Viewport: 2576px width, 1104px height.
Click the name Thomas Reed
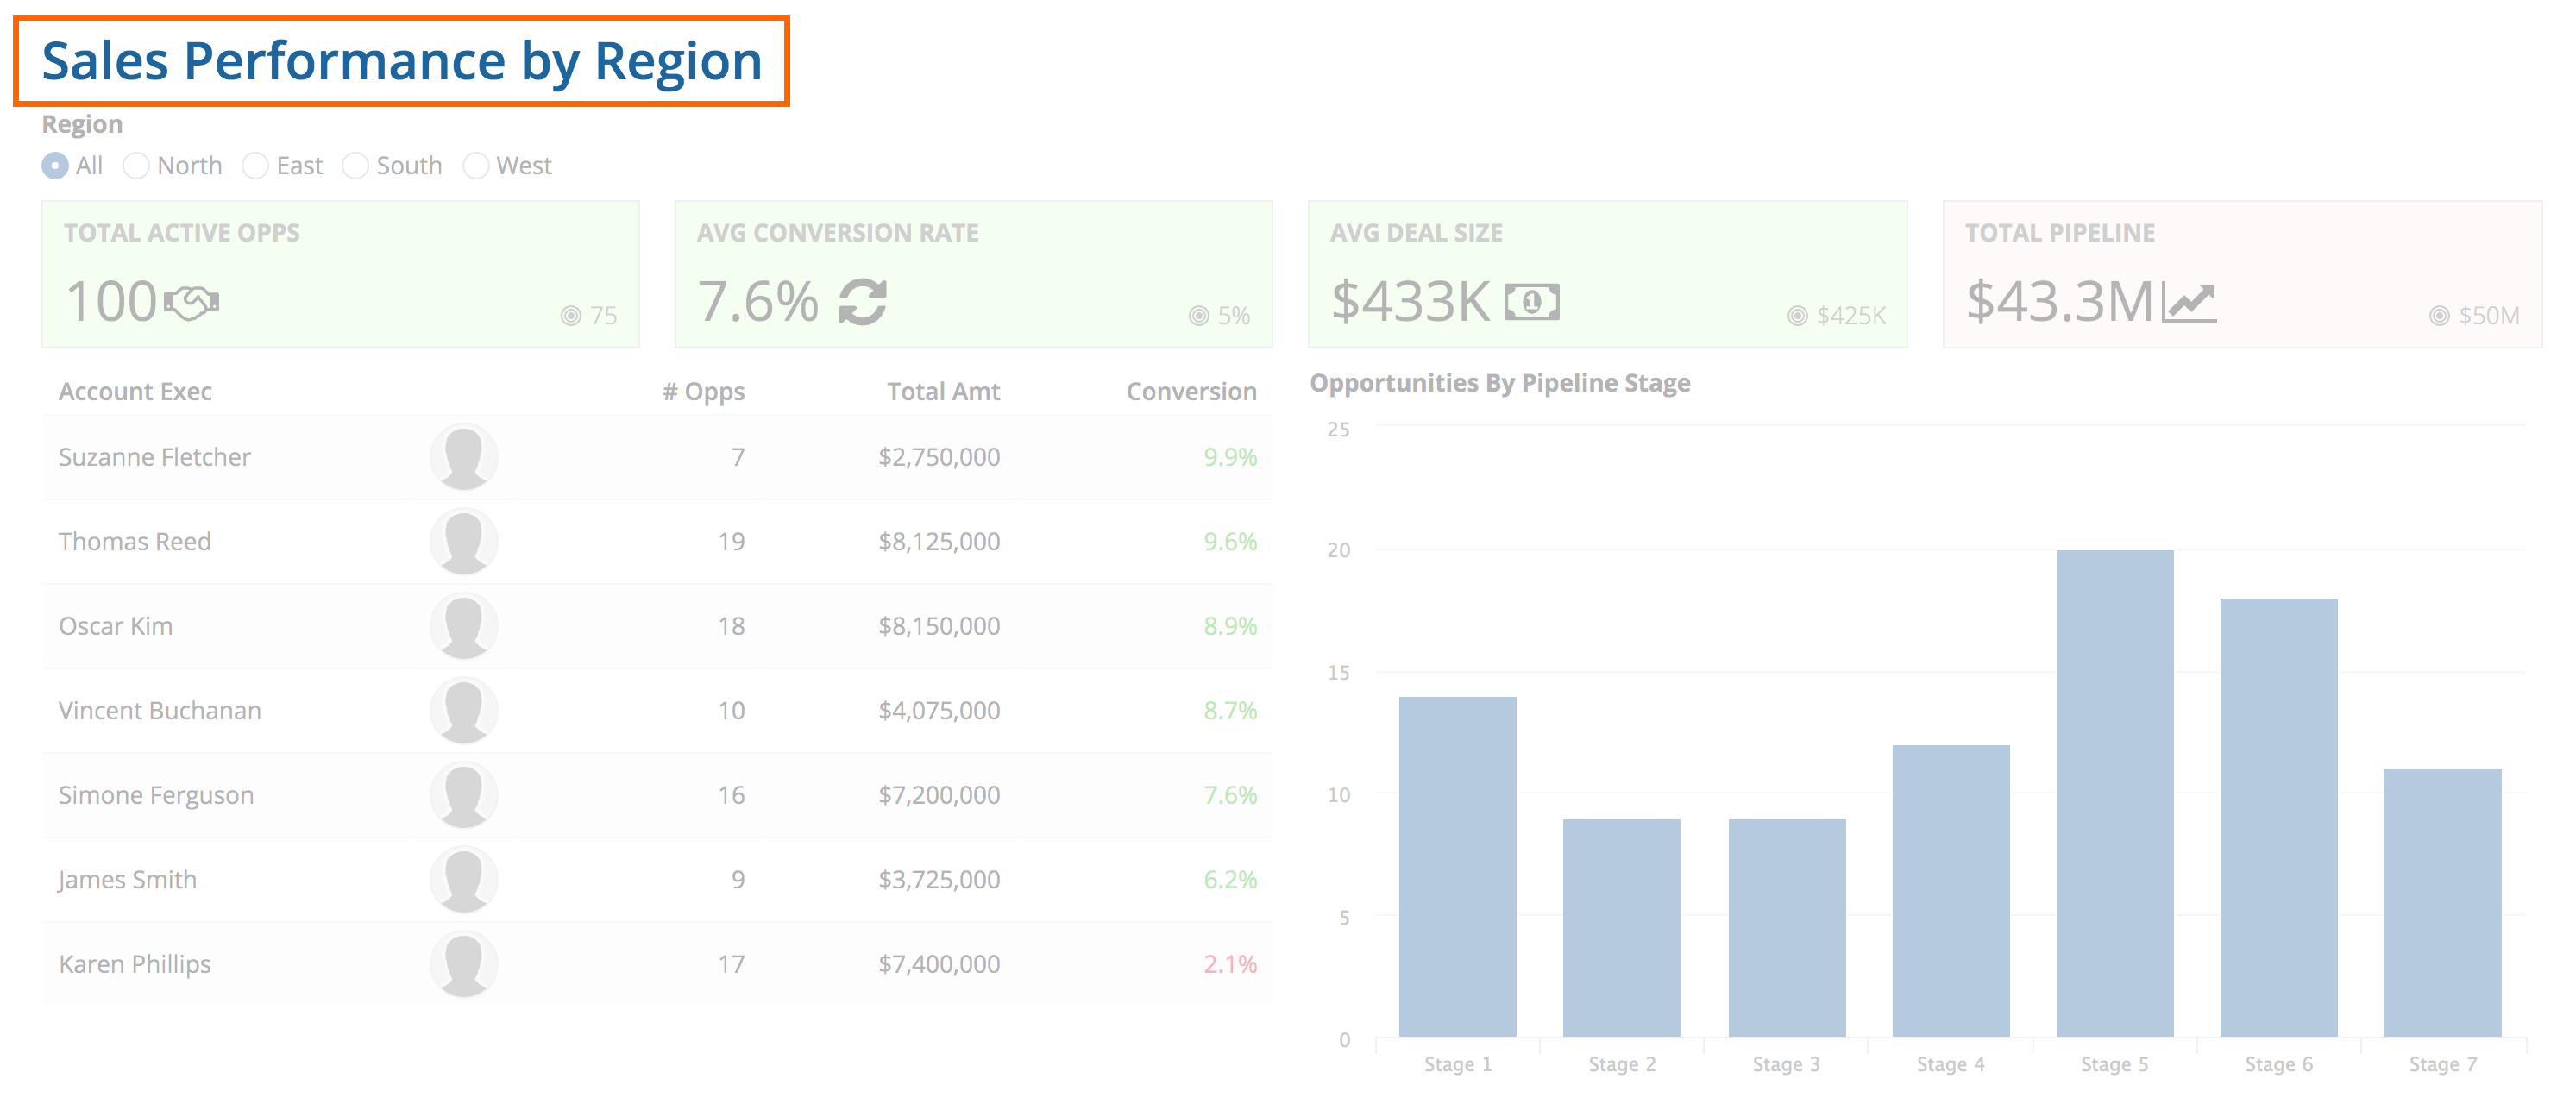click(x=135, y=541)
